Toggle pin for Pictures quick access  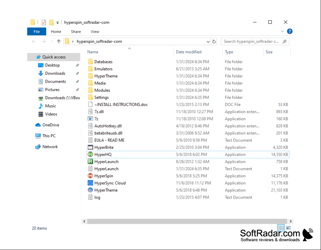(77, 90)
